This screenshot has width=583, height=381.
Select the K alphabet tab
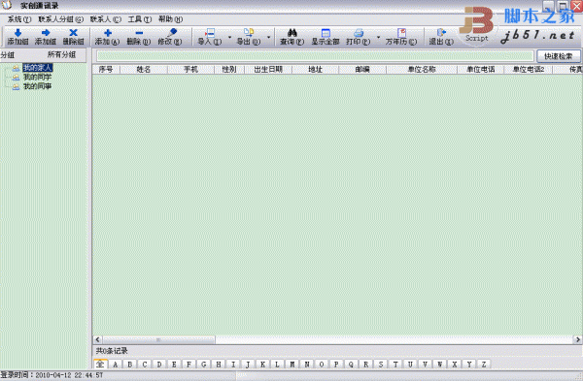click(262, 365)
